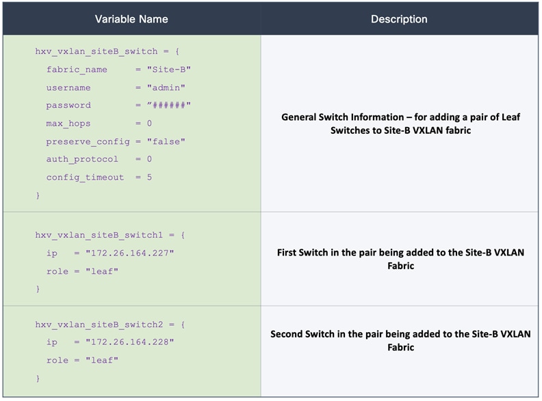Click the Second Switch description text
This screenshot has width=542, height=401.
(400, 340)
